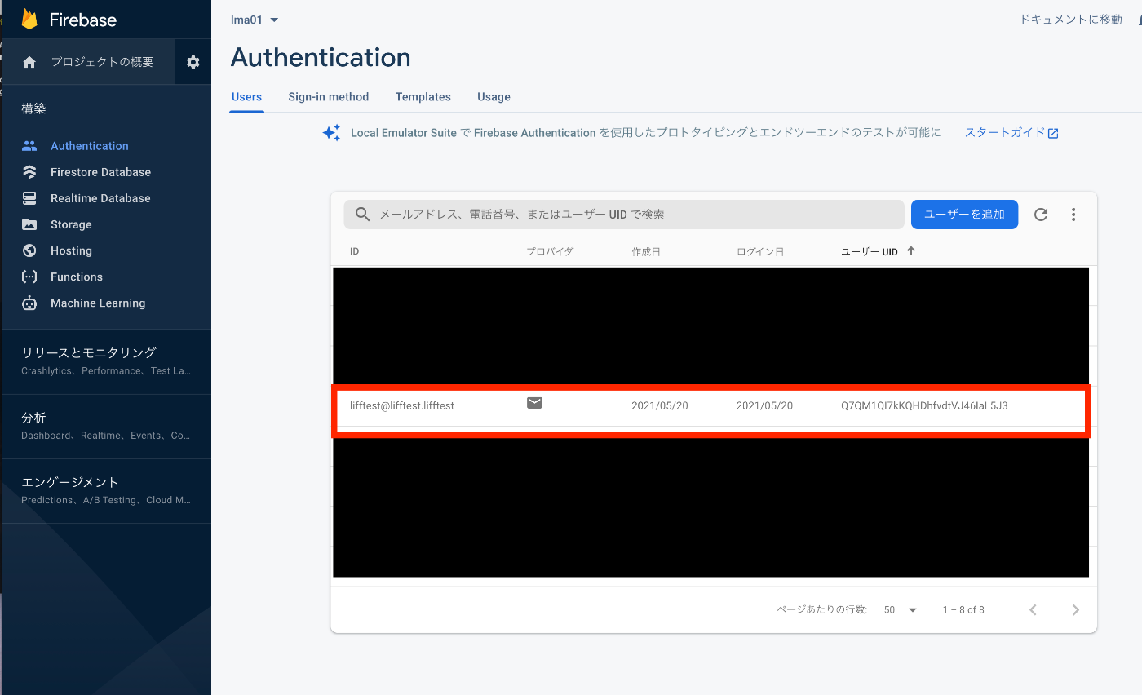The image size is (1142, 695).
Task: Click the プロバイダ column header
Action: pyautogui.click(x=550, y=251)
